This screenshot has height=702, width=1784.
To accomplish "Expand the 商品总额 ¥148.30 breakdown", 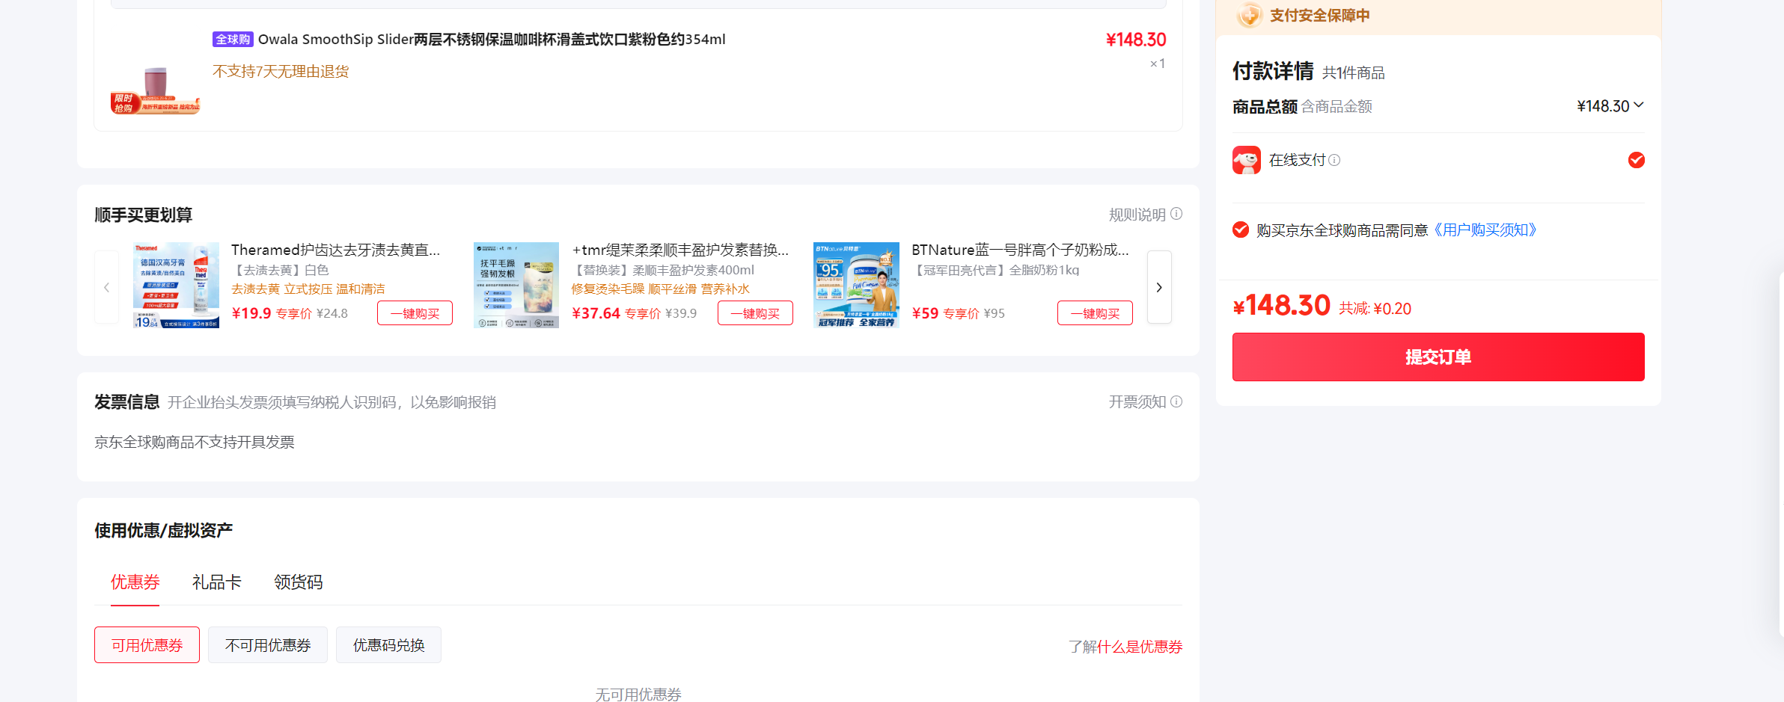I will (x=1610, y=106).
